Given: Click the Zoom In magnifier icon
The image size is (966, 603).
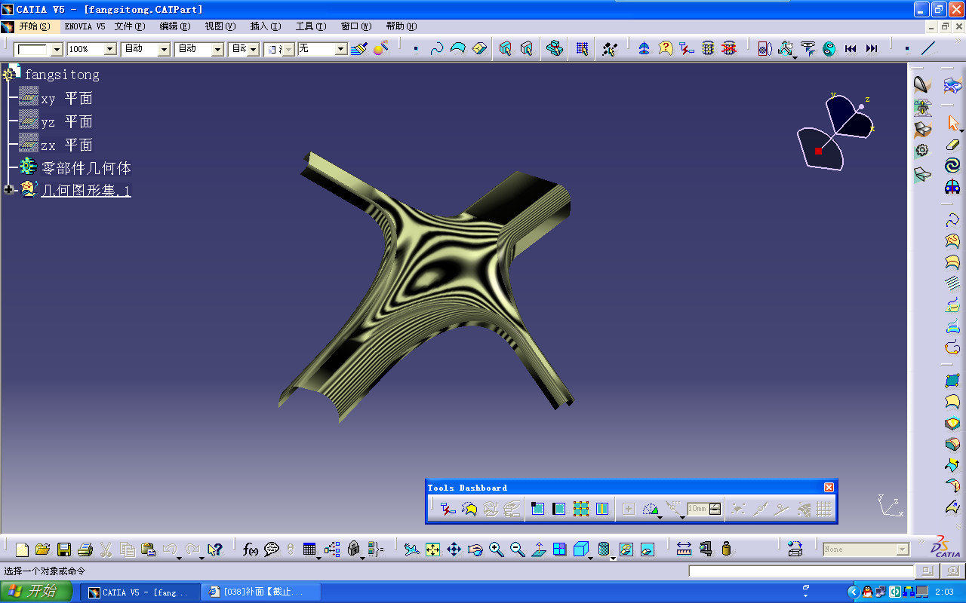Looking at the screenshot, I should point(496,549).
